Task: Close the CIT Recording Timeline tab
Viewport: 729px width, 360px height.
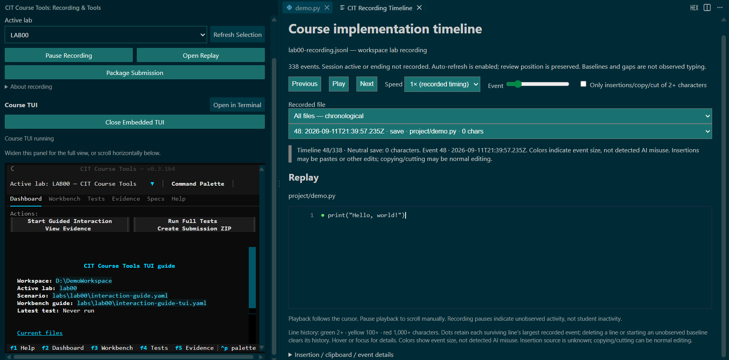Action: pos(419,8)
